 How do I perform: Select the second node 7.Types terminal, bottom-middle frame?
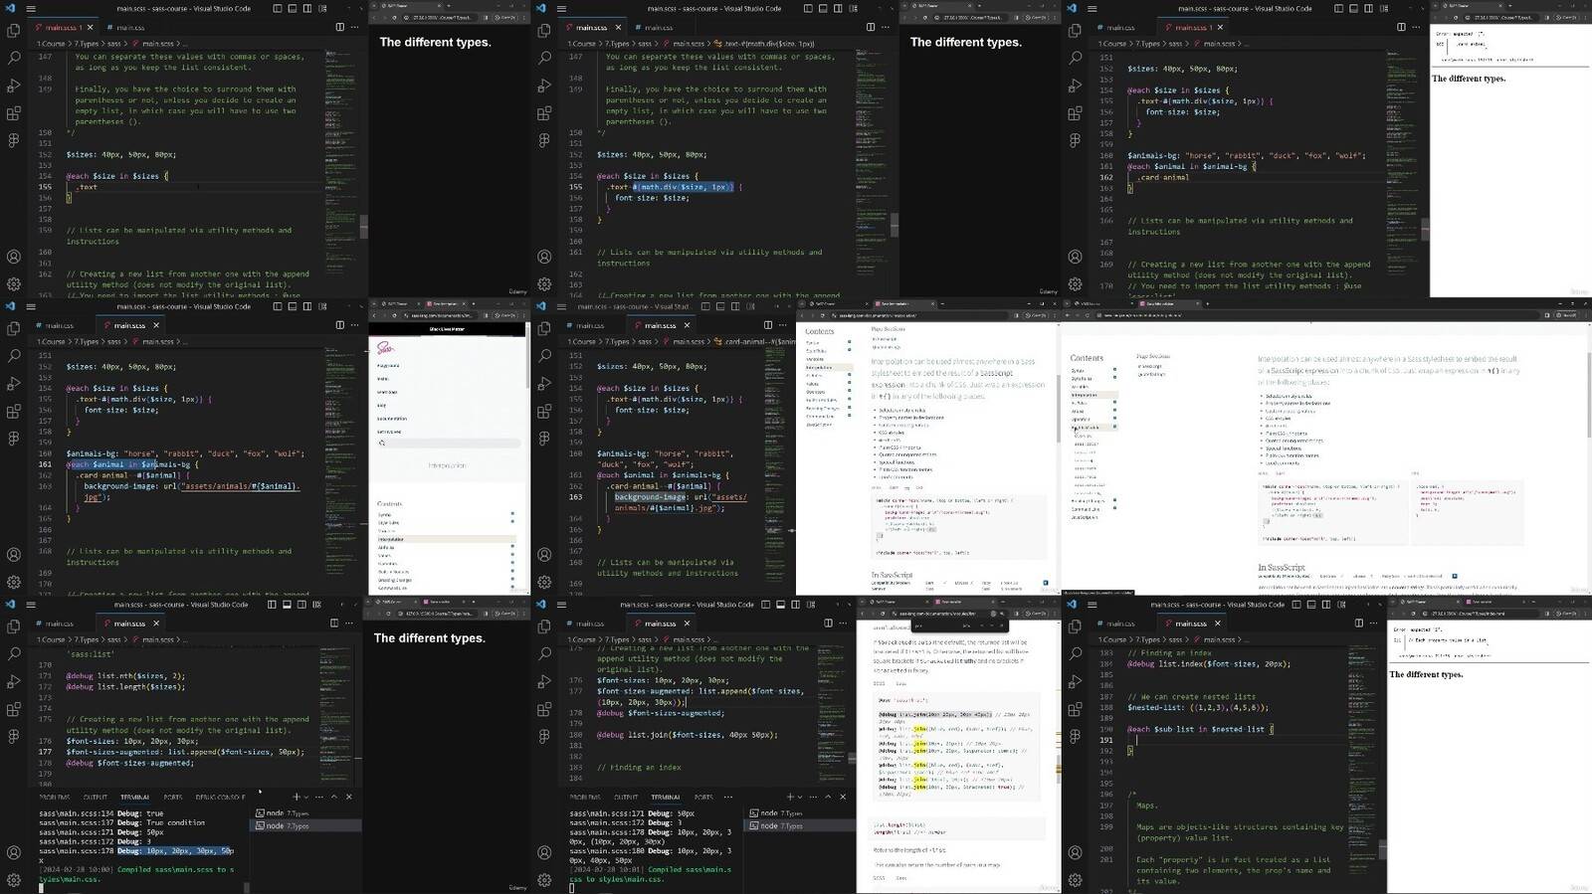[801, 825]
